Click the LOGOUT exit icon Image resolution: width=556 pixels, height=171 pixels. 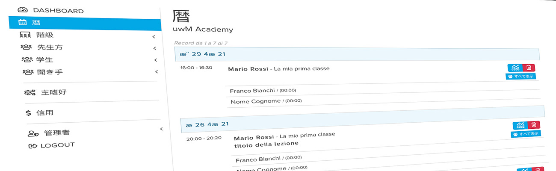(x=33, y=146)
